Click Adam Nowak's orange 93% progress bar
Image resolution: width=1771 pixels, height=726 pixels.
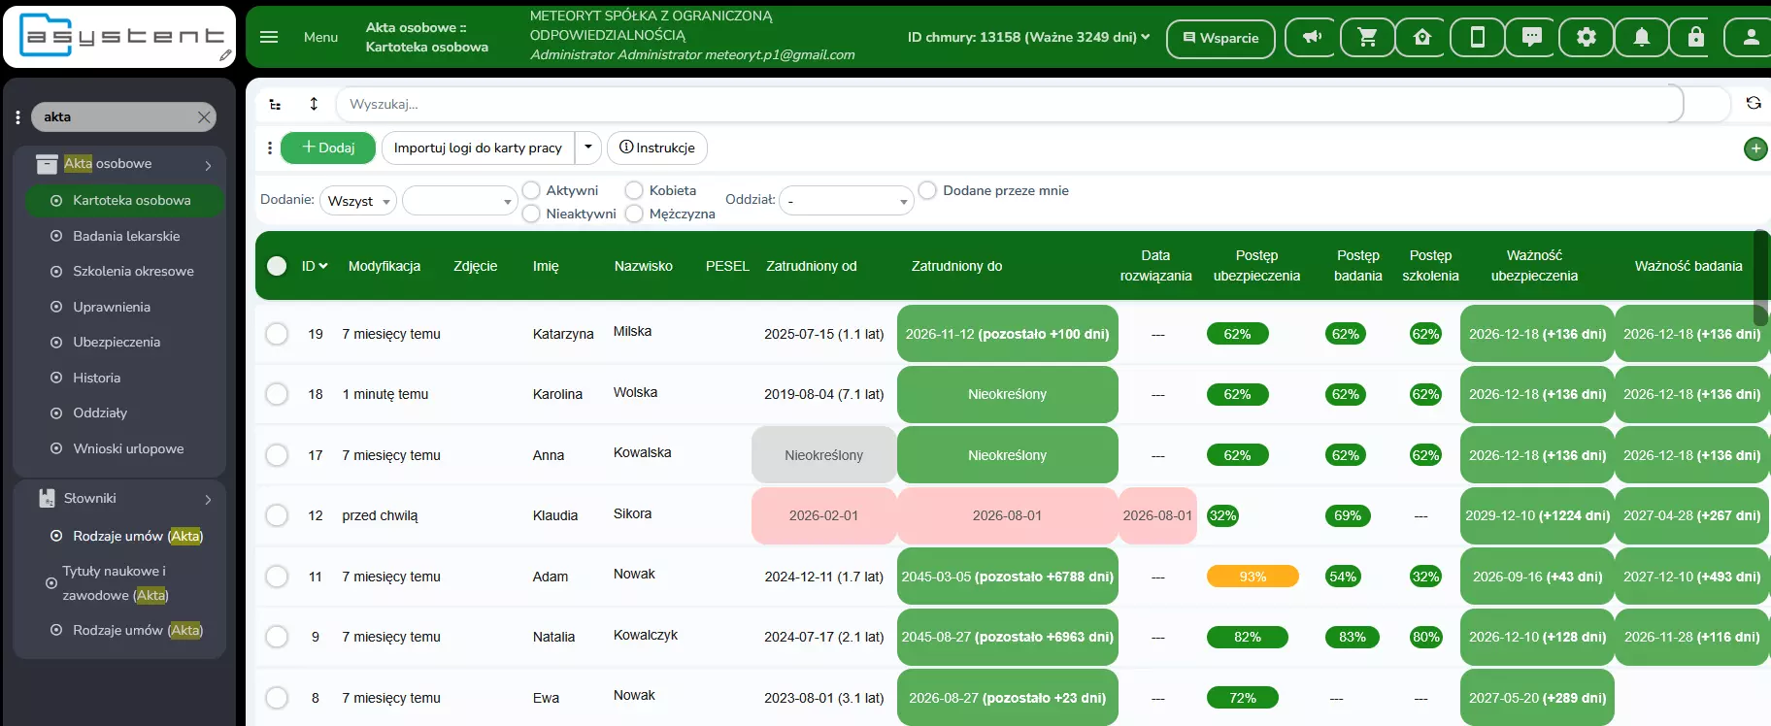(1253, 577)
